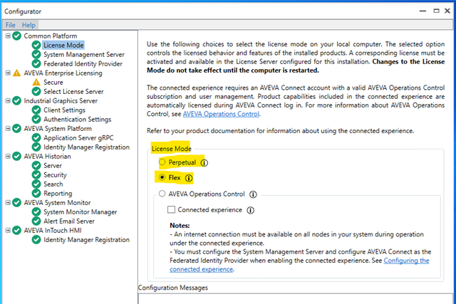The width and height of the screenshot is (456, 304).
Task: Click info icon beside AVEVA Operations Control
Action: coord(253,194)
